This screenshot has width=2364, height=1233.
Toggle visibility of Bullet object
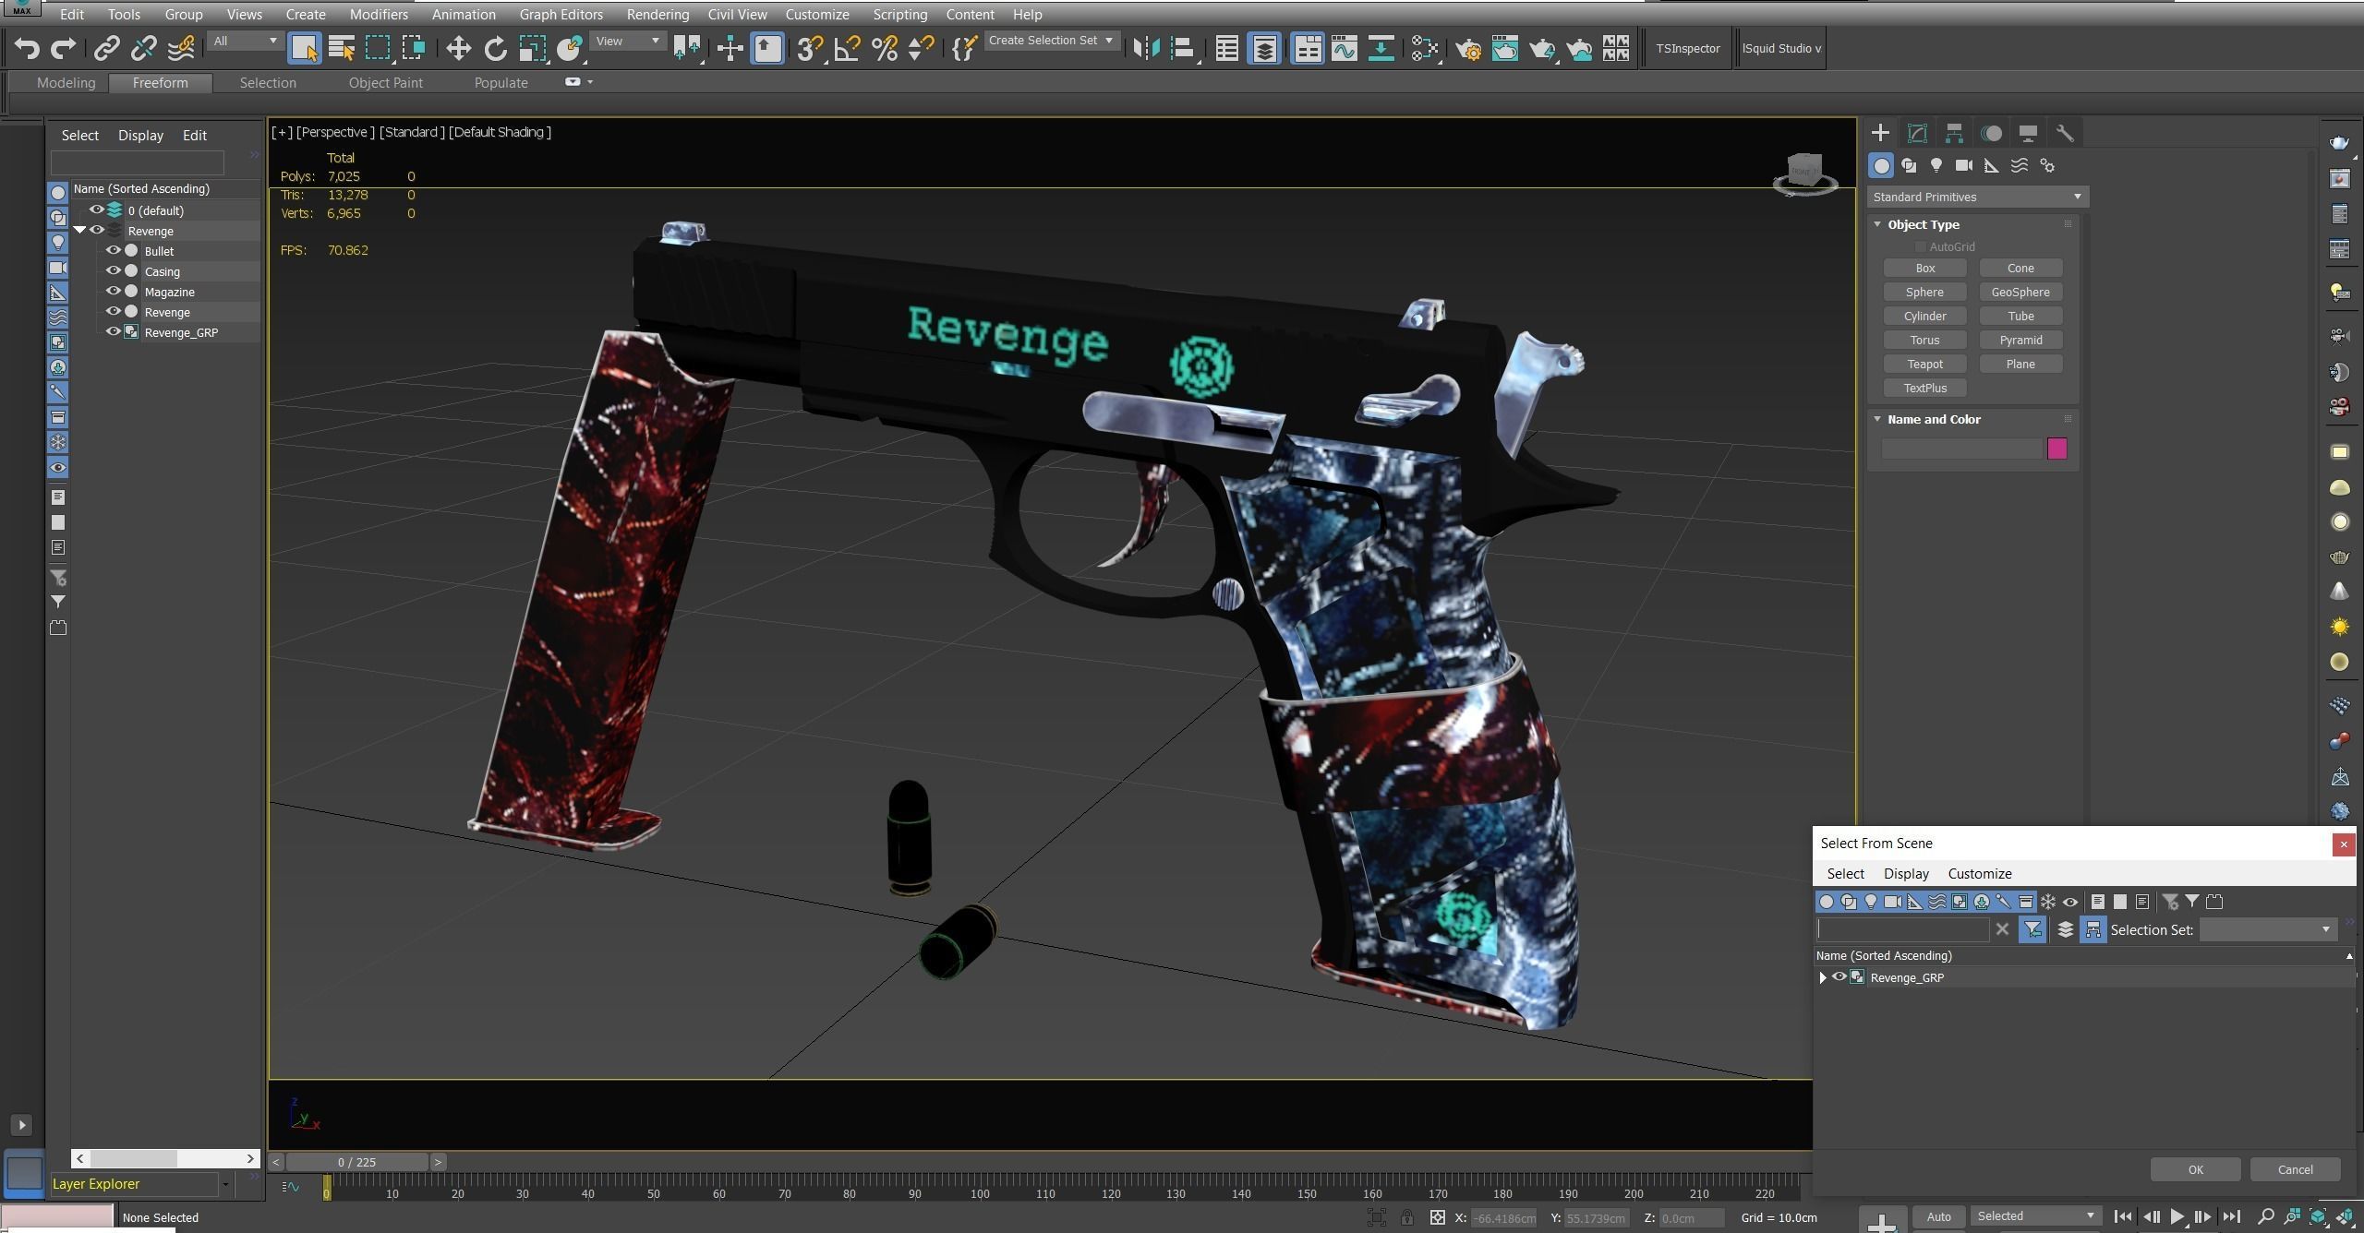tap(113, 251)
